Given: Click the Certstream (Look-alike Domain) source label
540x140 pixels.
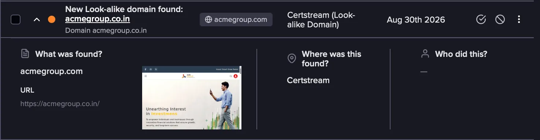Looking at the screenshot, I should click(321, 20).
